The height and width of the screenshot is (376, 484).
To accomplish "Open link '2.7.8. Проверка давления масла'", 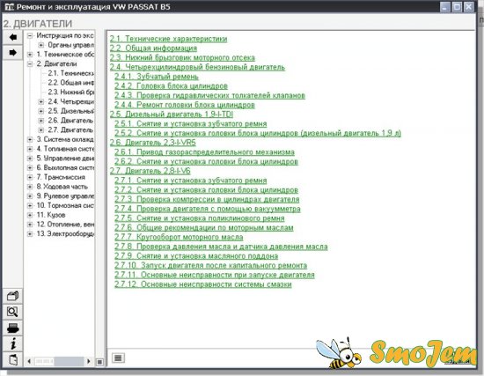I will point(221,247).
